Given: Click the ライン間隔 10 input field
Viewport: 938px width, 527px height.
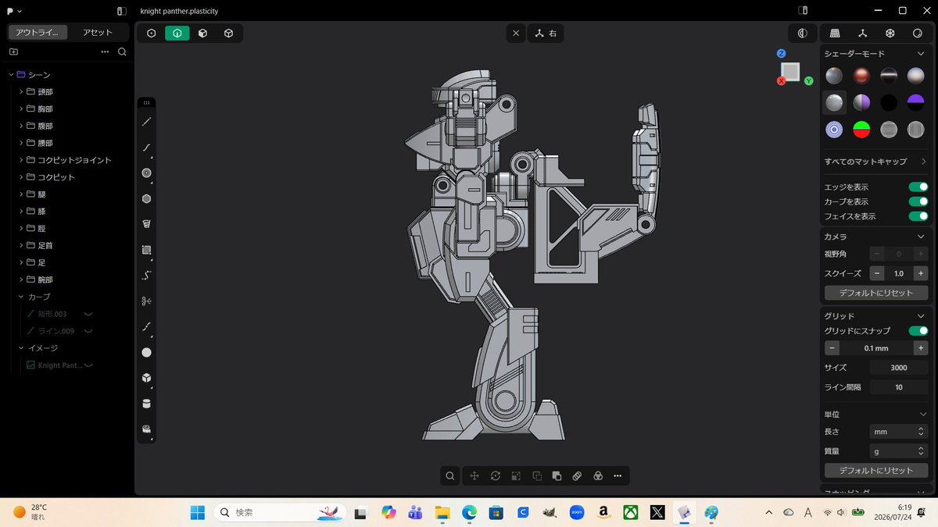Looking at the screenshot, I should coord(899,387).
